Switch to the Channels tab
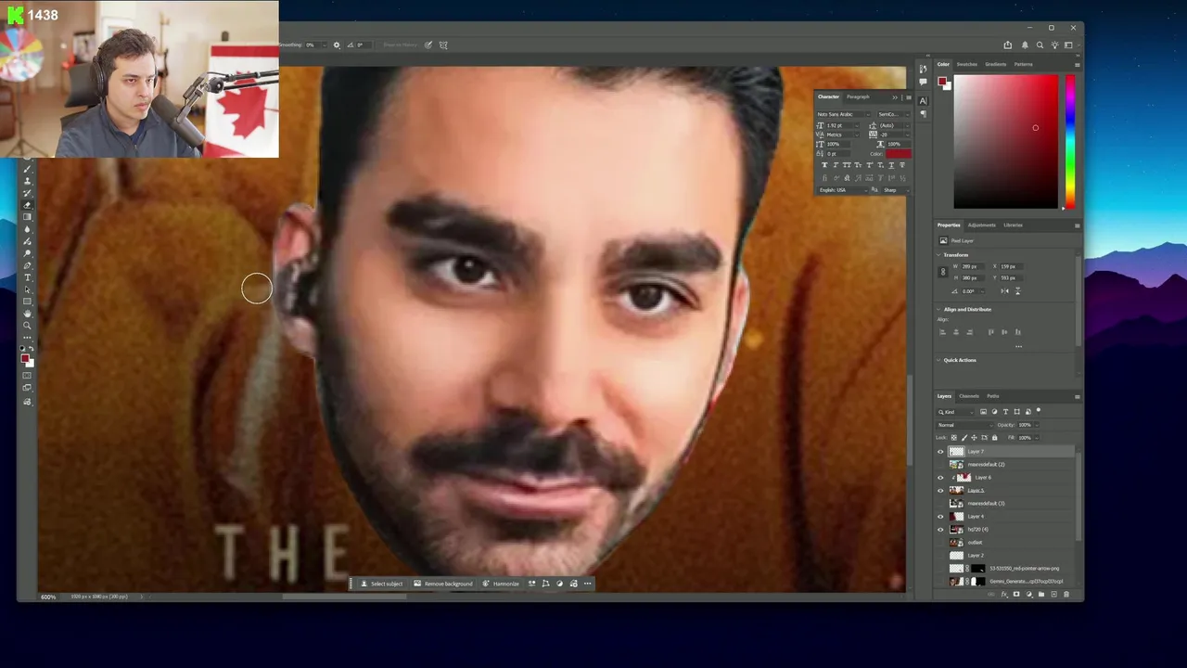The image size is (1187, 668). (969, 396)
